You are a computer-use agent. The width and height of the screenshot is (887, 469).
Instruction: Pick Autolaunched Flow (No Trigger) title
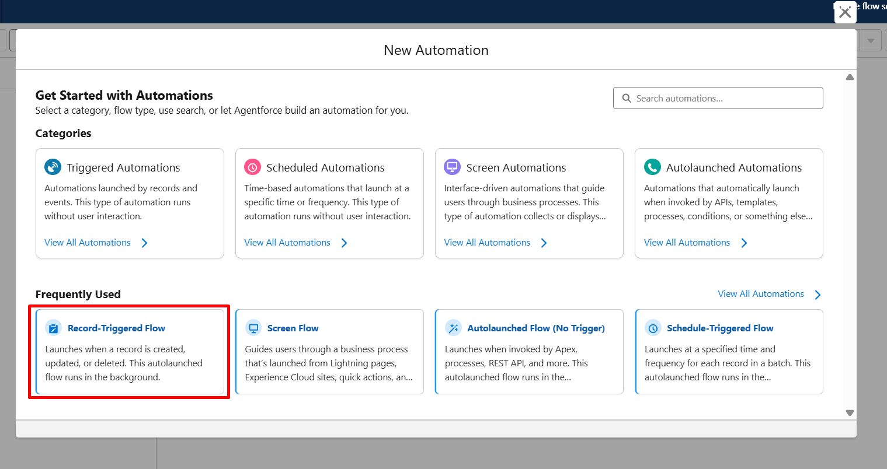tap(536, 328)
